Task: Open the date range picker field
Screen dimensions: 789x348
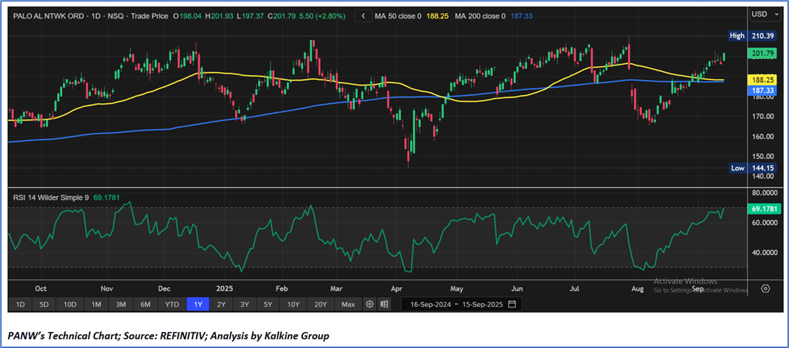Action: (x=461, y=304)
